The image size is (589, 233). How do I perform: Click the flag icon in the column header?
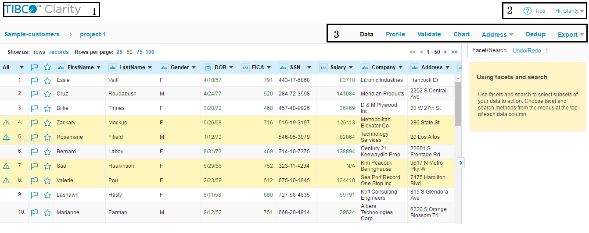(34, 67)
